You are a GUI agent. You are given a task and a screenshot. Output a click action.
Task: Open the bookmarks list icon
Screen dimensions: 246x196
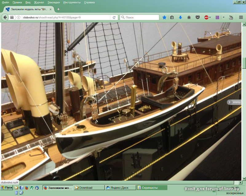pos(172,17)
